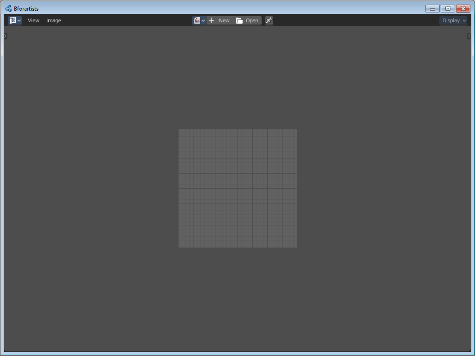Screen dimensions: 475x356
Task: Open the Image menu
Action: coord(54,20)
